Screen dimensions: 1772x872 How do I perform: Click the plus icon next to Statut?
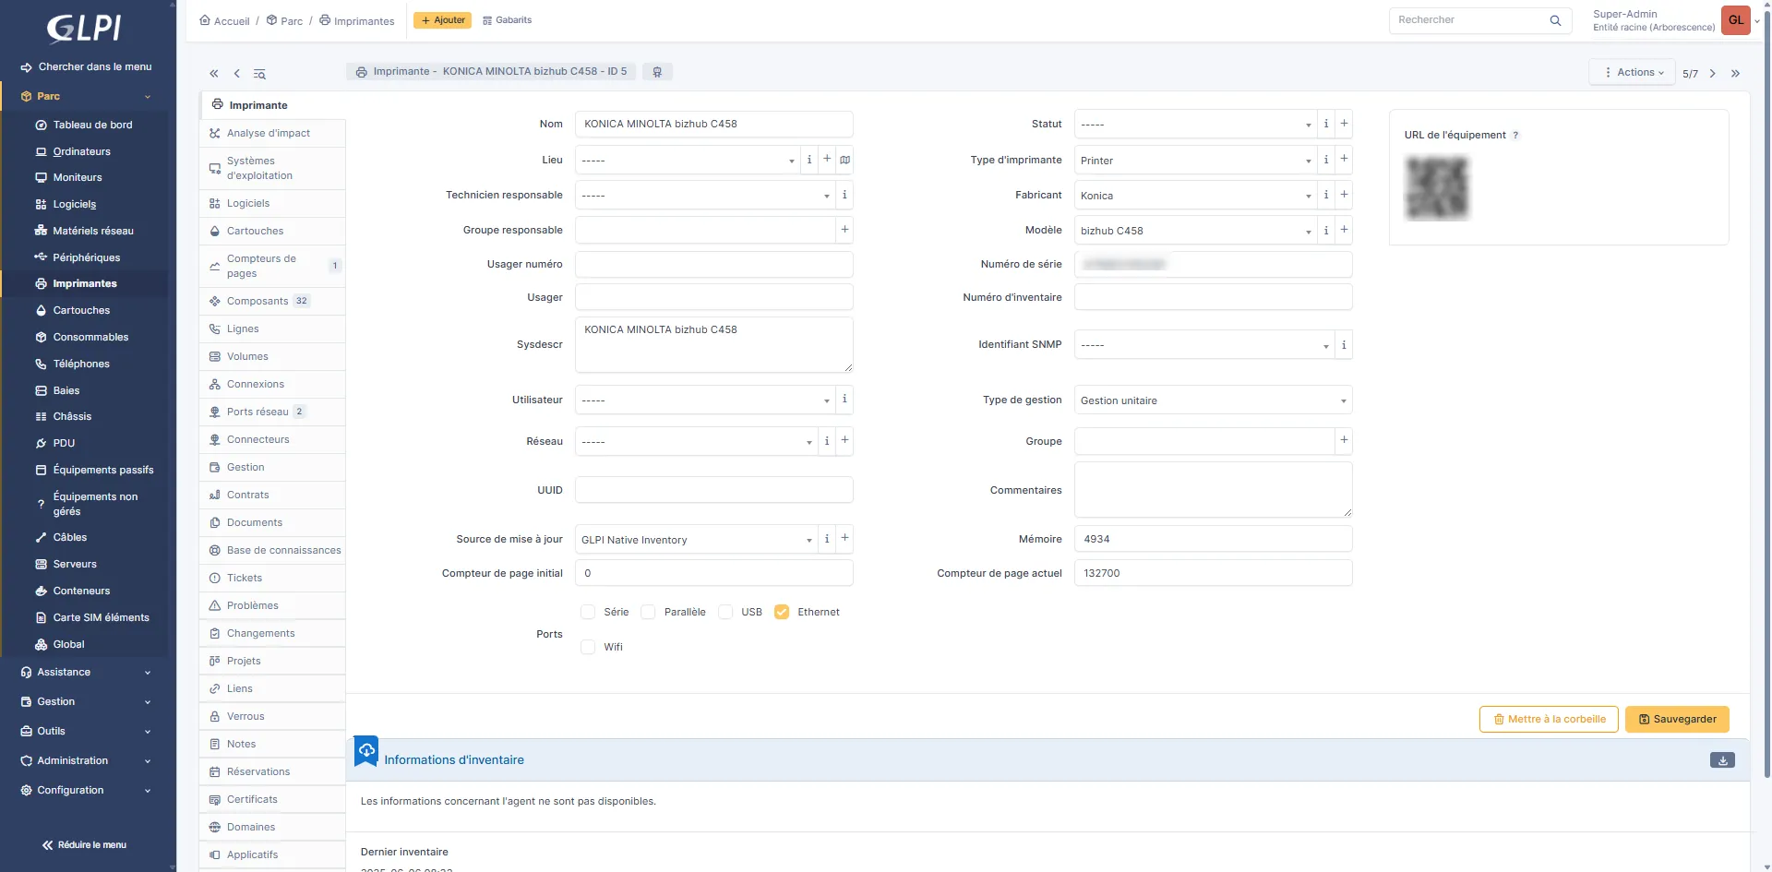pyautogui.click(x=1344, y=124)
